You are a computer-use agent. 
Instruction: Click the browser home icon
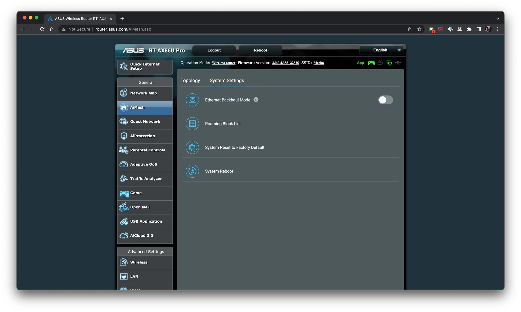coord(52,29)
